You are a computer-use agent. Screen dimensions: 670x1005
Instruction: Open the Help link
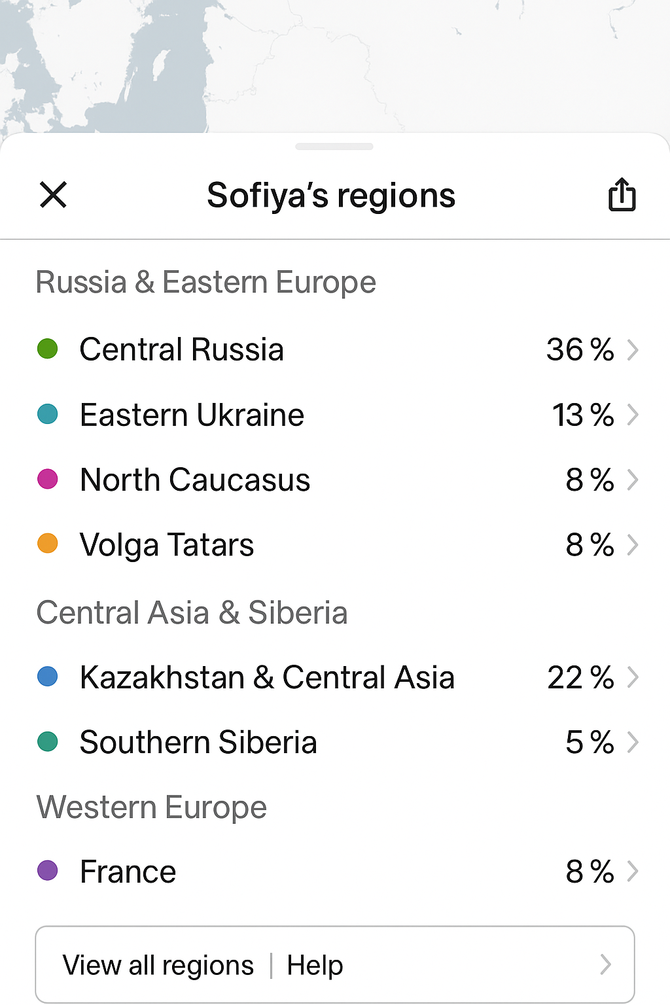point(315,965)
